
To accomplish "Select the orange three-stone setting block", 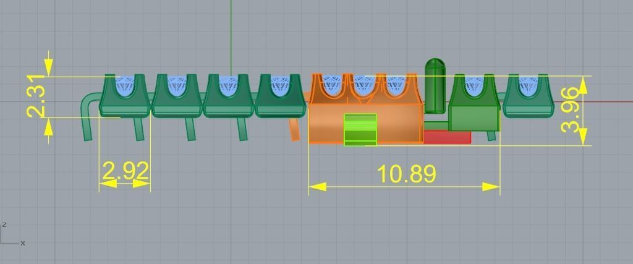I will pos(365,108).
